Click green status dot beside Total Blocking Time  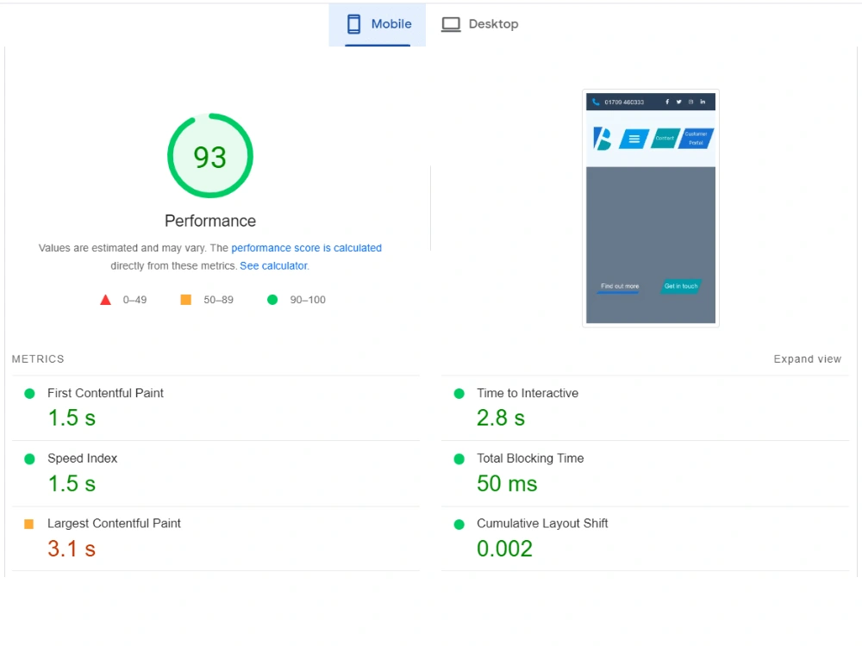pos(459,459)
